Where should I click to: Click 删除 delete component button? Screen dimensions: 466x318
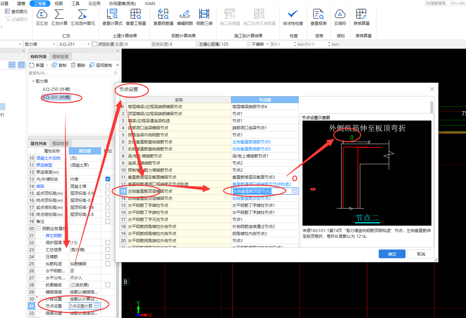[x=78, y=65]
